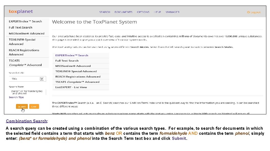Select TOXLINE Special Advanced in sidebar
Viewport: 270px width, 151px height.
22,42
